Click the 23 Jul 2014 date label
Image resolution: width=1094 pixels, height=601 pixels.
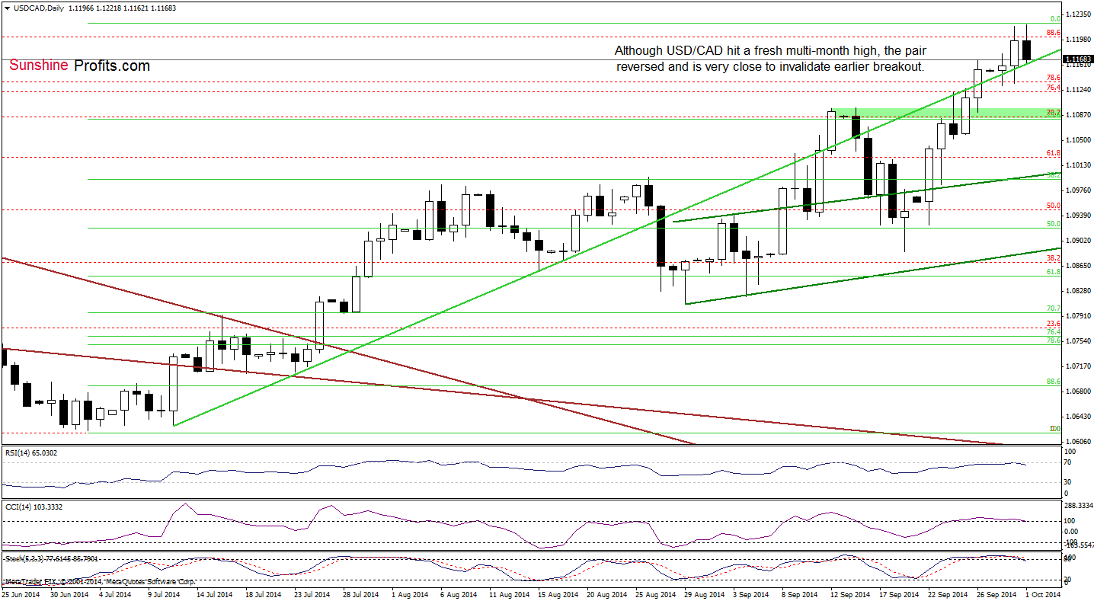click(313, 594)
